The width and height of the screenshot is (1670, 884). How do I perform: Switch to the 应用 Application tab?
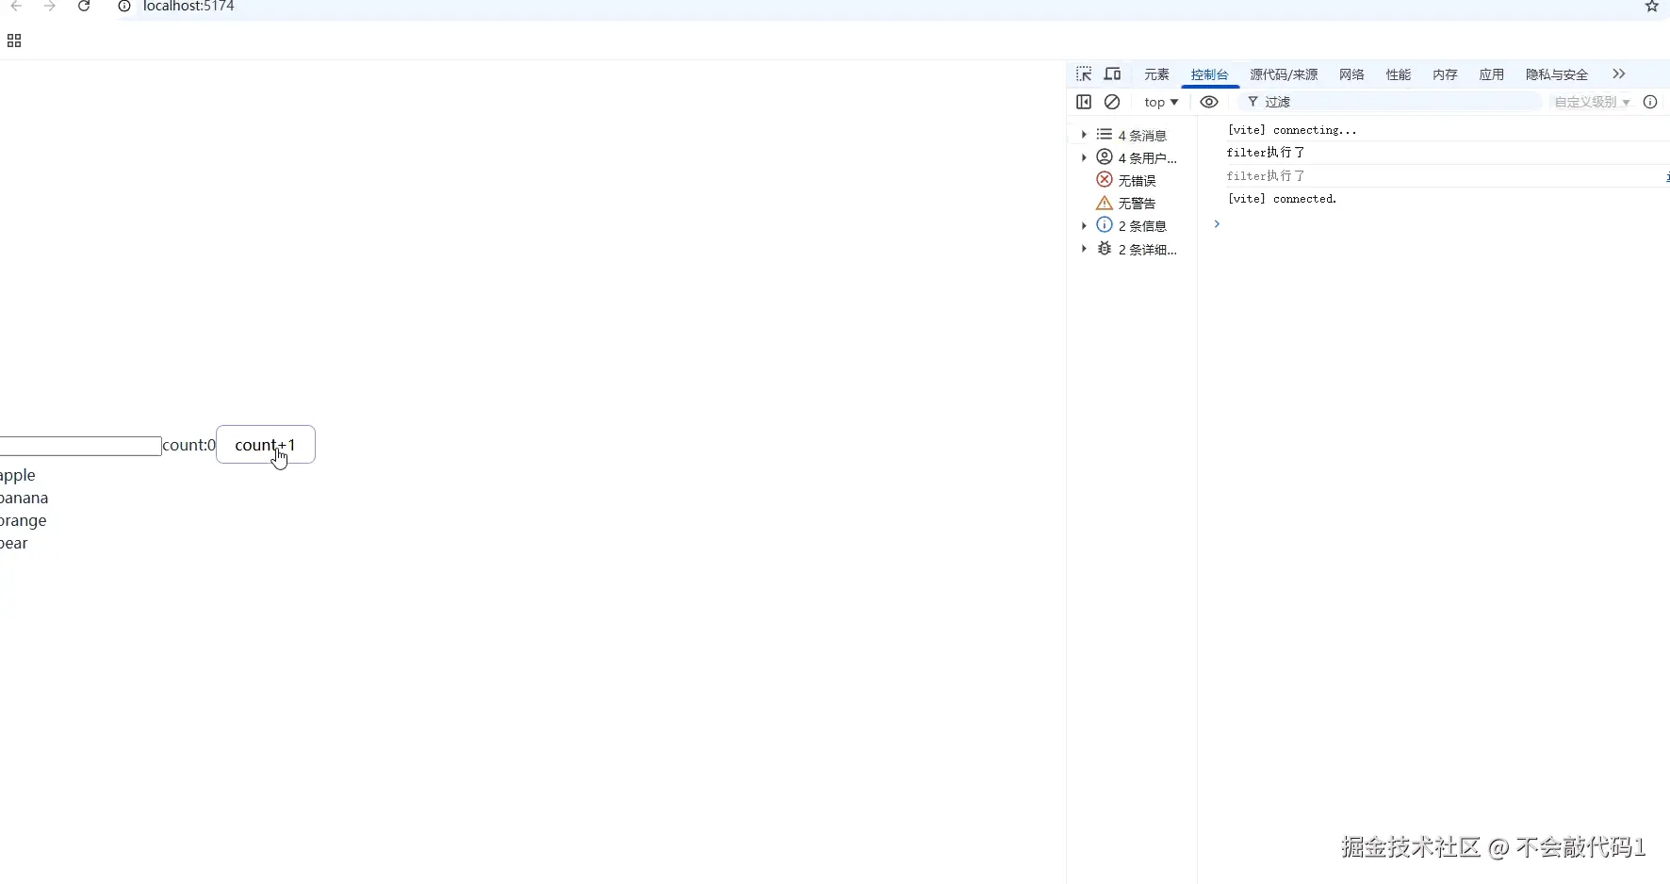[1492, 74]
